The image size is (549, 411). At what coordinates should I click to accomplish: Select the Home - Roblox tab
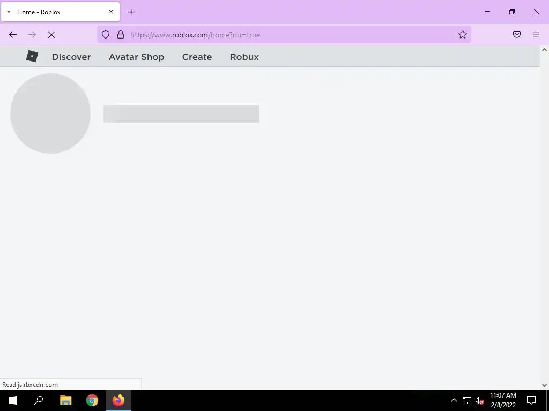[x=60, y=12]
